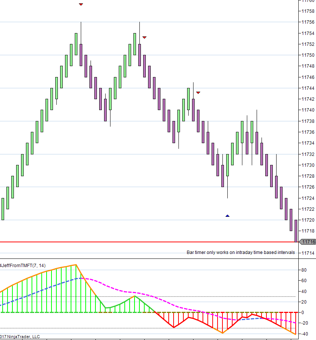Viewport: 316px width, 340px height.
Task: Click the 0 label on indicator axis
Action: click(303, 313)
